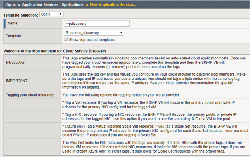The height and width of the screenshot is (157, 250).
Task: Click the Template row label
Action: point(13,36)
